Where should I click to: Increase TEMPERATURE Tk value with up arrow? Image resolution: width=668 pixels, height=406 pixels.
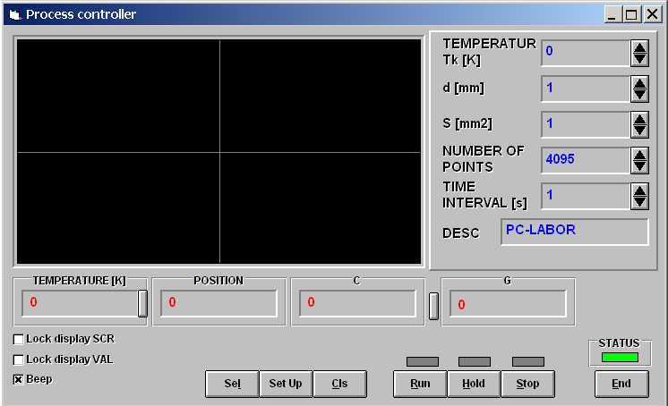[639, 47]
